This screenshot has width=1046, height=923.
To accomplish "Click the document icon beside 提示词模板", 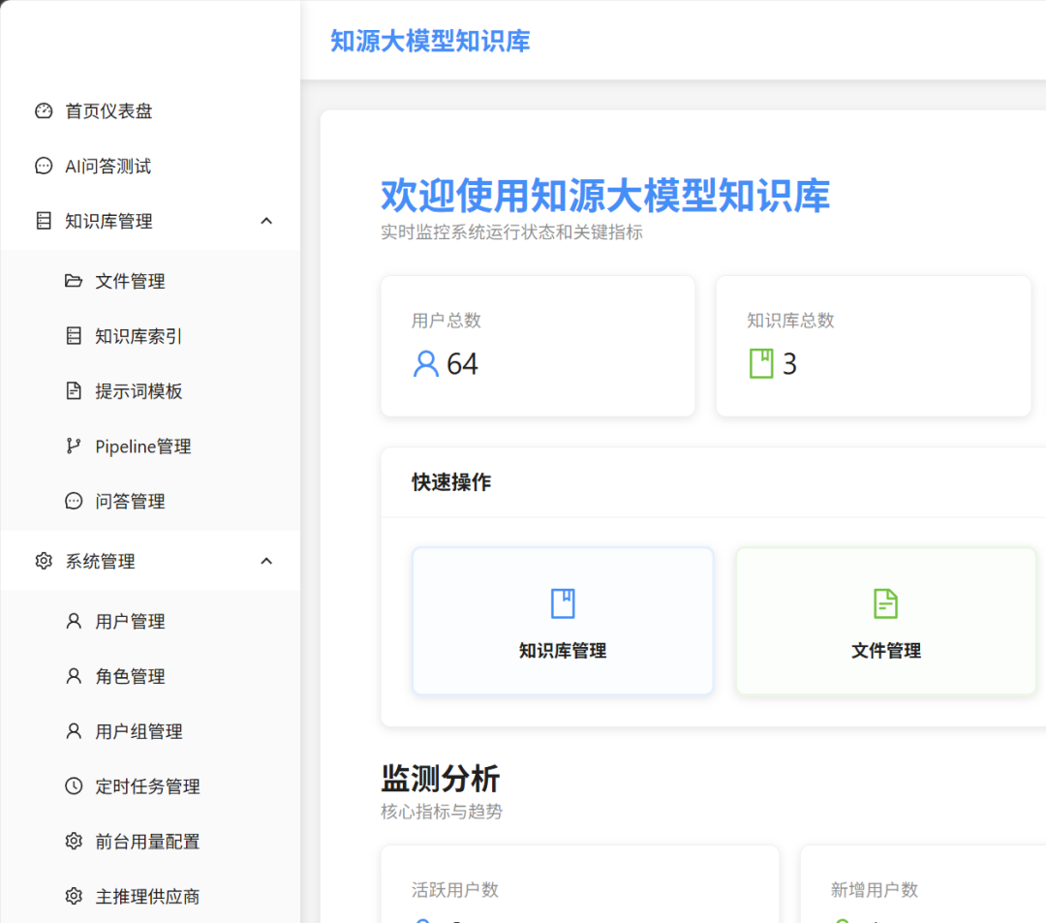I will 74,391.
